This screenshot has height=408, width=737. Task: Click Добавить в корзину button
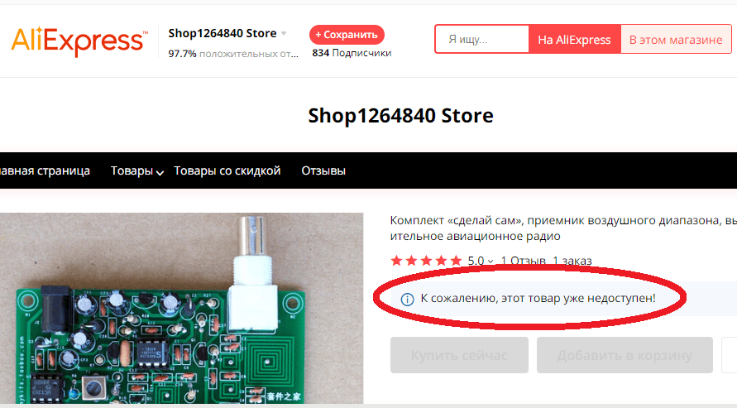625,355
